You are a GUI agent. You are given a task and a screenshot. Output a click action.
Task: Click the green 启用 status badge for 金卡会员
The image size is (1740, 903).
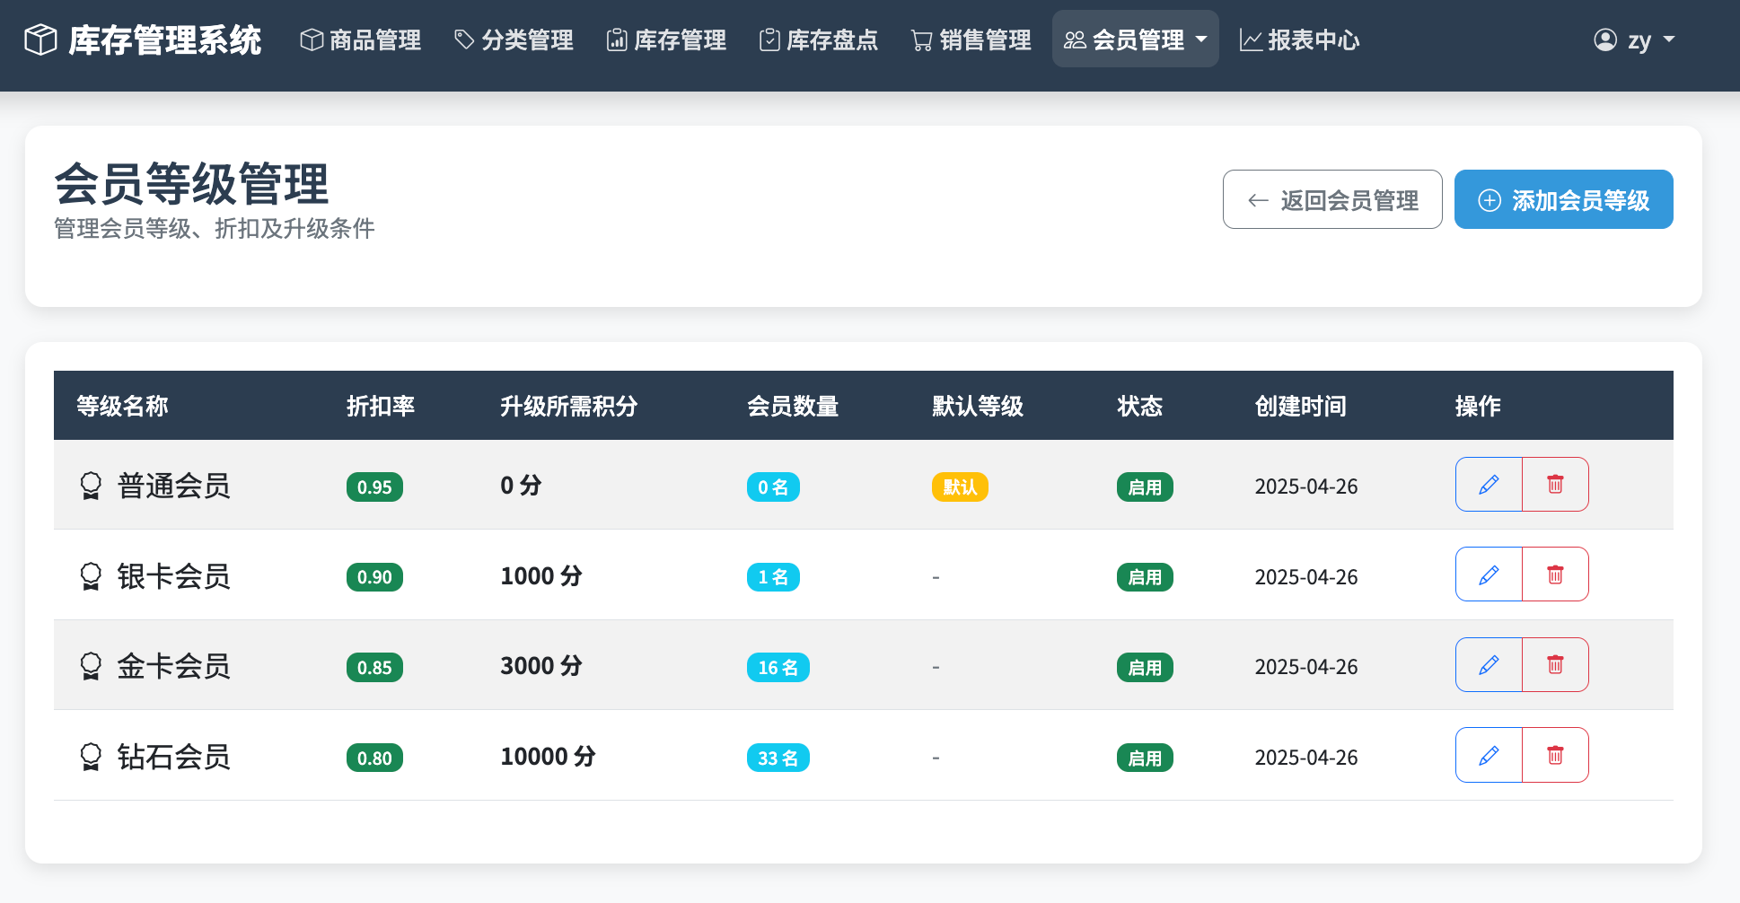(x=1145, y=668)
